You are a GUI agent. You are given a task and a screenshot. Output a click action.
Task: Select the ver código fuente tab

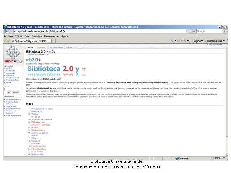click(x=56, y=47)
